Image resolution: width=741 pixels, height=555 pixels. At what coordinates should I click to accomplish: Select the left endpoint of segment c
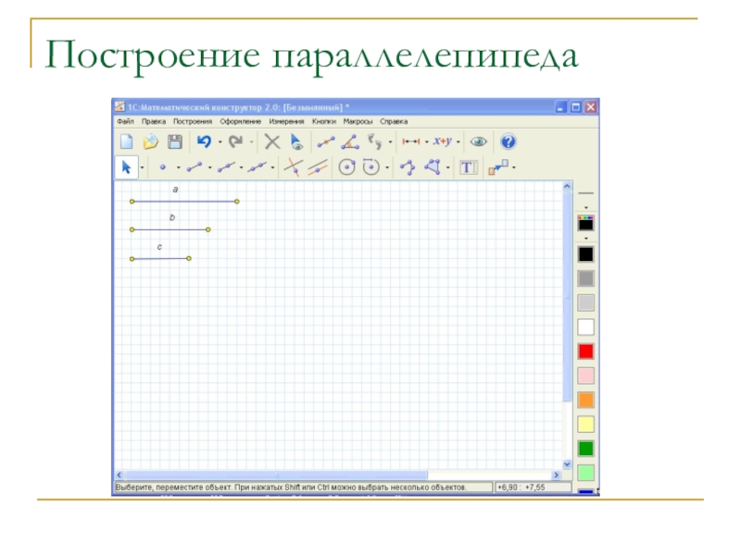(132, 259)
